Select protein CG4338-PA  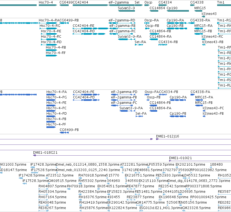tap(192, 95)
